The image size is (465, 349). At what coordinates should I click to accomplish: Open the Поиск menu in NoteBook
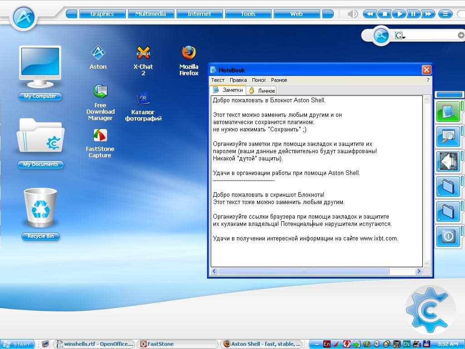click(258, 80)
